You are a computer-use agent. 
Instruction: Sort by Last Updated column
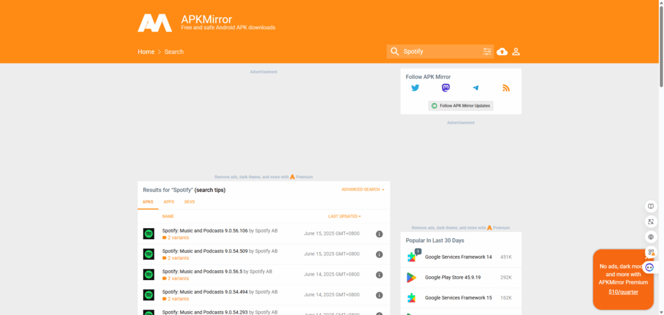[x=344, y=216]
